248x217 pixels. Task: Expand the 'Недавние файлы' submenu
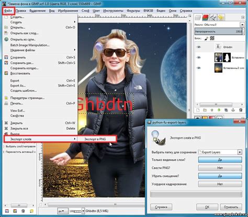[x=75, y=50]
